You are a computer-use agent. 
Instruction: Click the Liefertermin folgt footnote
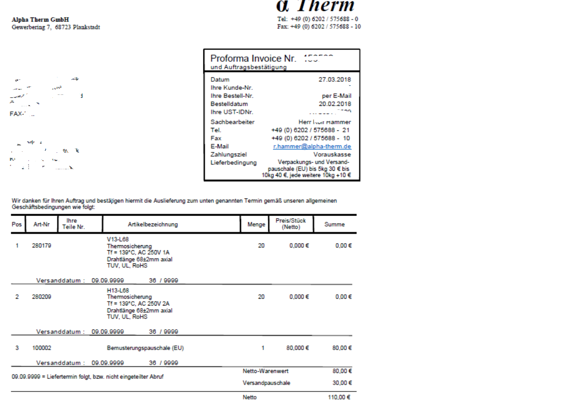point(88,377)
